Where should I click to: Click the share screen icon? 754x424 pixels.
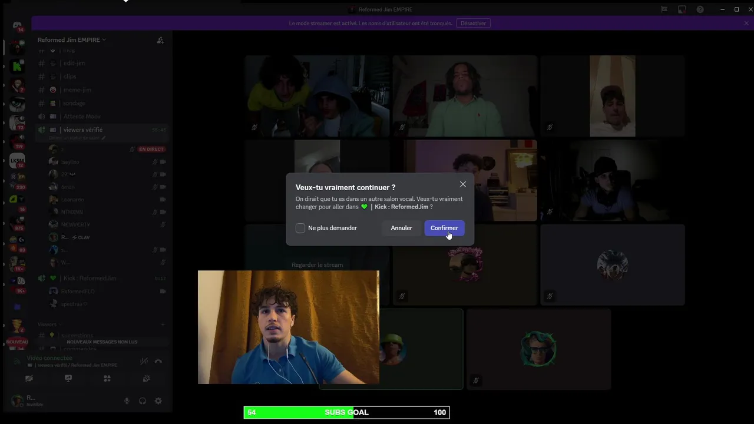pos(68,379)
